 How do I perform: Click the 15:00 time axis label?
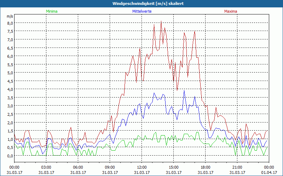coord(174,168)
